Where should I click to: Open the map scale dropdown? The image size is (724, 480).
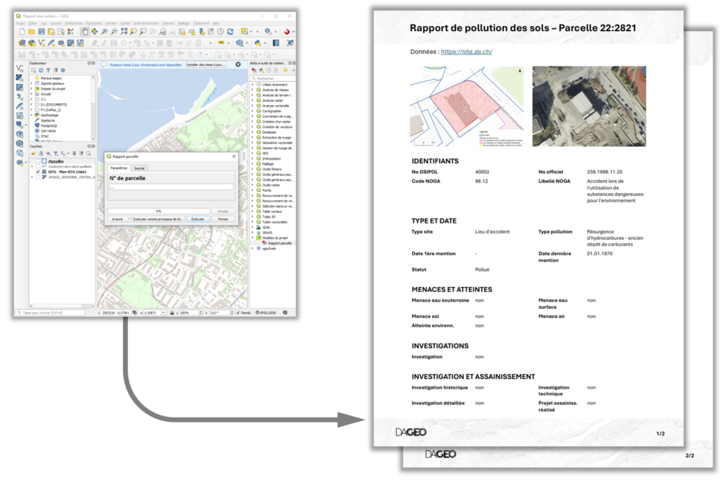[x=165, y=312]
